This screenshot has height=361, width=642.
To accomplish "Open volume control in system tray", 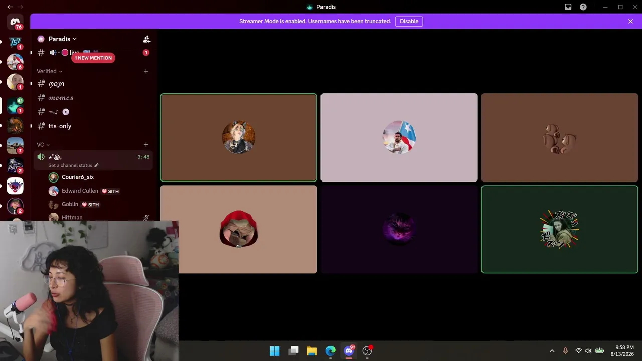I will click(x=588, y=351).
